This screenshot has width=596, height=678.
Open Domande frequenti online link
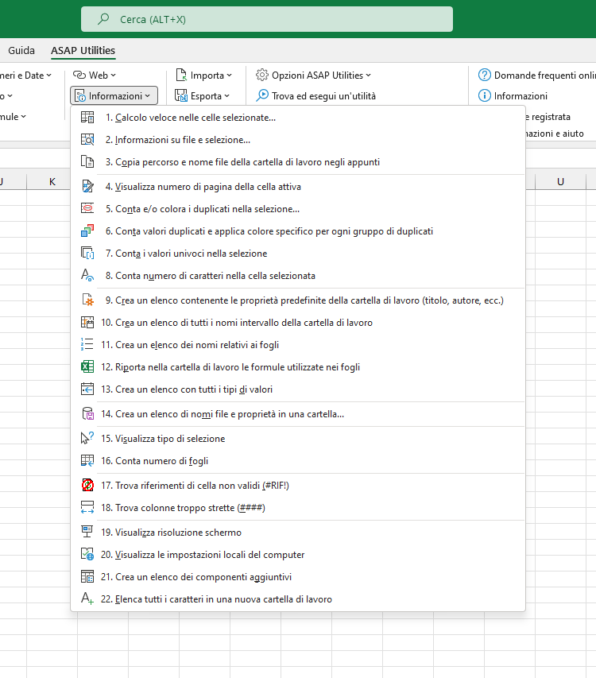coord(536,76)
